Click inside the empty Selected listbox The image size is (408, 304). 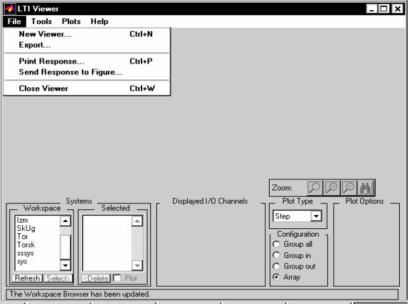107,243
